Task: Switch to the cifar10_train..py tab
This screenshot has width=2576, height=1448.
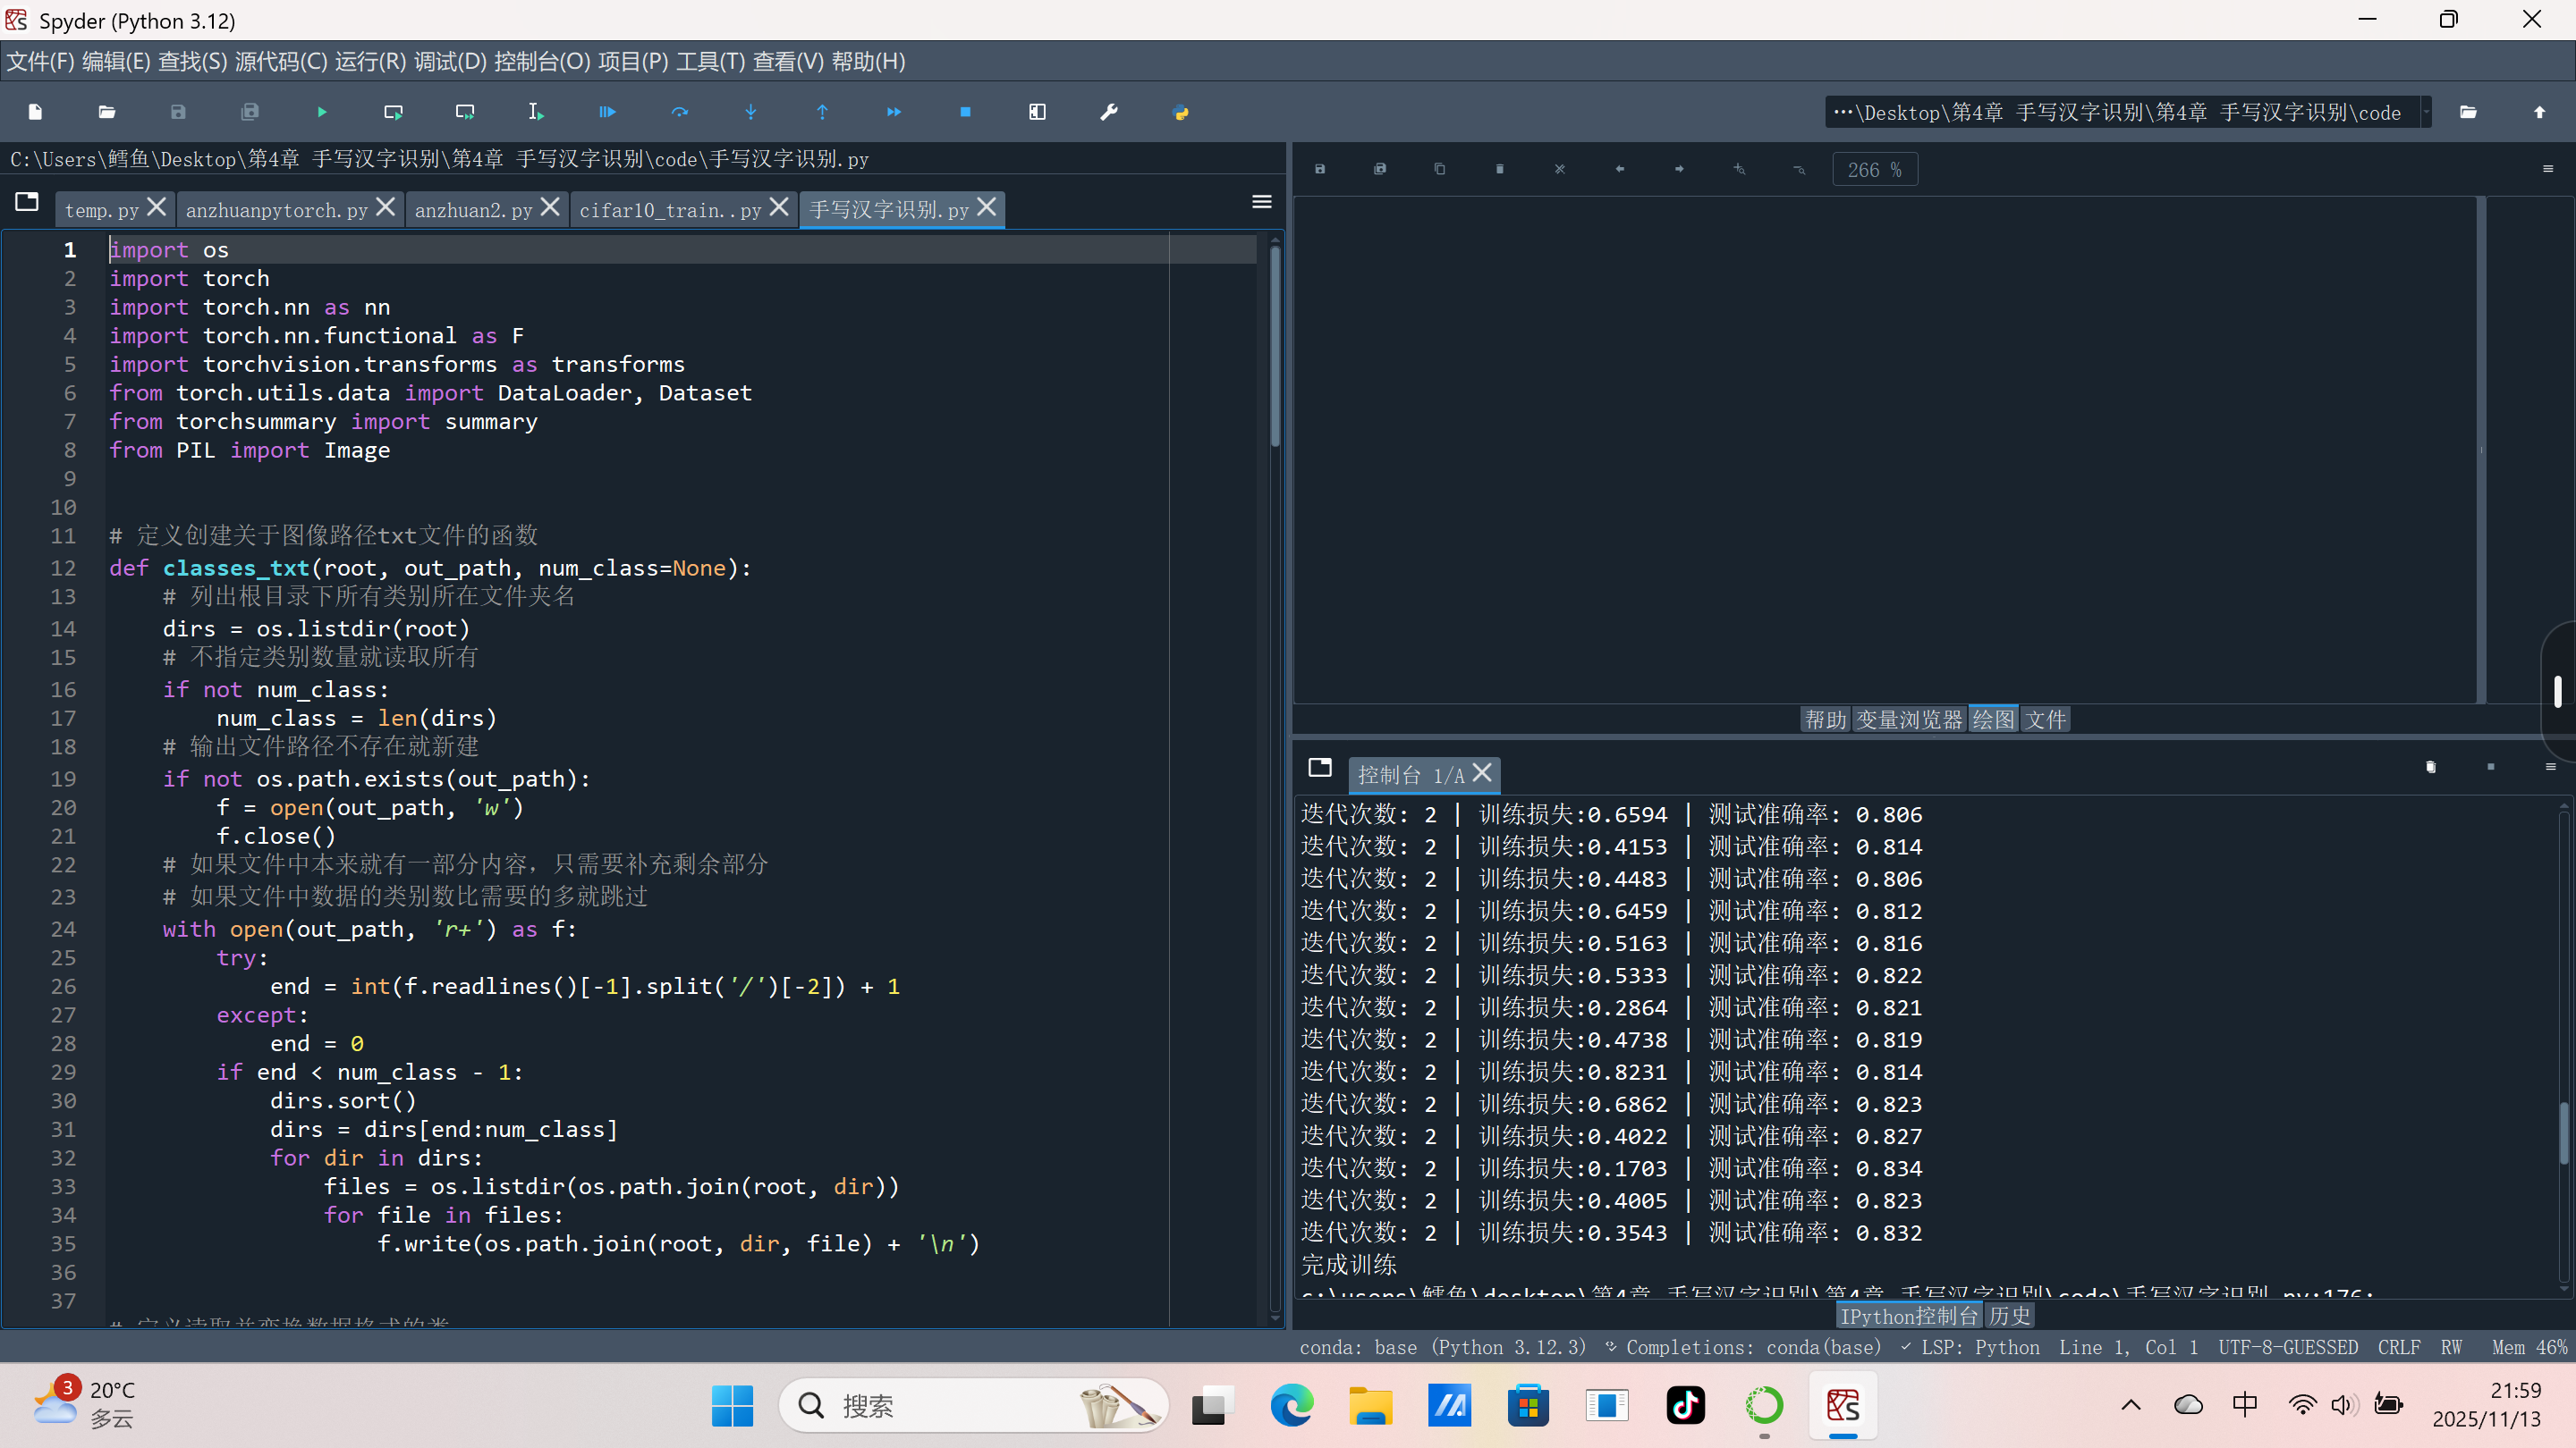Action: click(670, 210)
